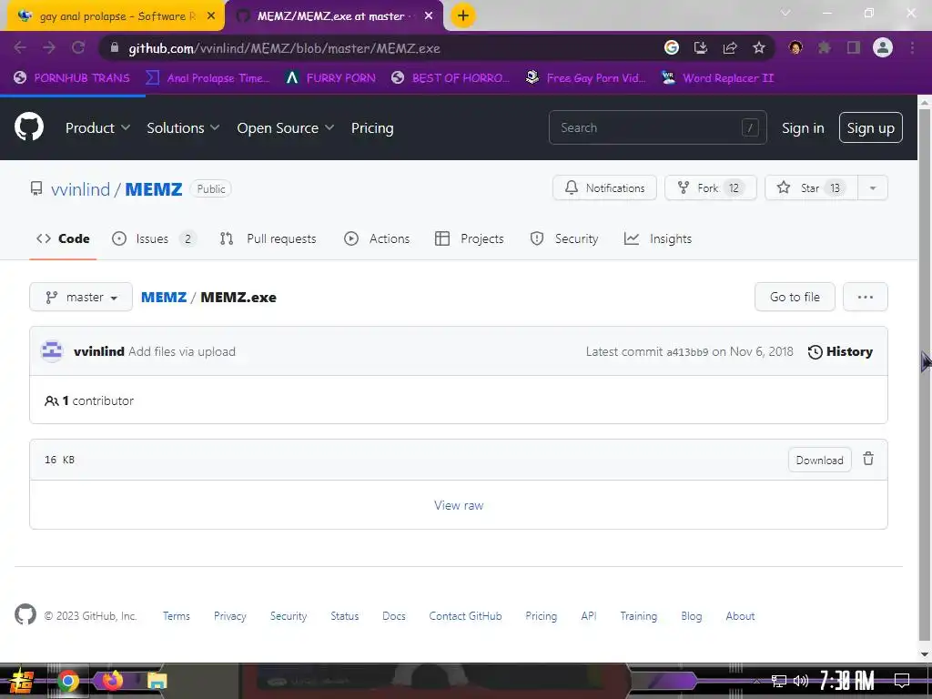This screenshot has width=932, height=699.
Task: Switch to the Issues tab
Action: click(154, 238)
